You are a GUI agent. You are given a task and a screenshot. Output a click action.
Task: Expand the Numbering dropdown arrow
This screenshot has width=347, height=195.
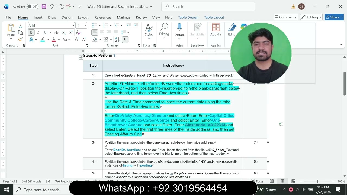(x=111, y=25)
